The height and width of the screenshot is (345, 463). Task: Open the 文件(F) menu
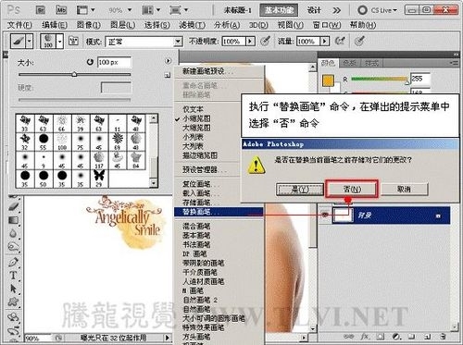click(x=19, y=25)
